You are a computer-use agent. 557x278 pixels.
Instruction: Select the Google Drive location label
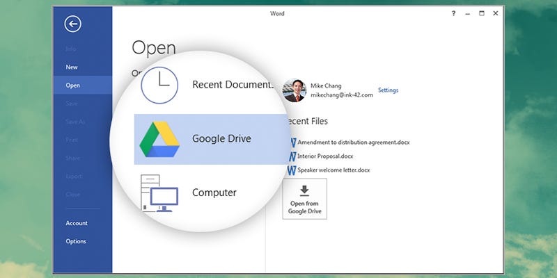click(221, 138)
